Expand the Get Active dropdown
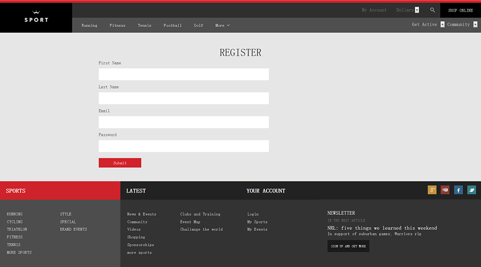The width and height of the screenshot is (481, 267). pyautogui.click(x=442, y=25)
